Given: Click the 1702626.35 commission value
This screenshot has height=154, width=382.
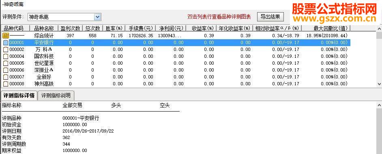Looking at the screenshot, I should coord(141,36).
